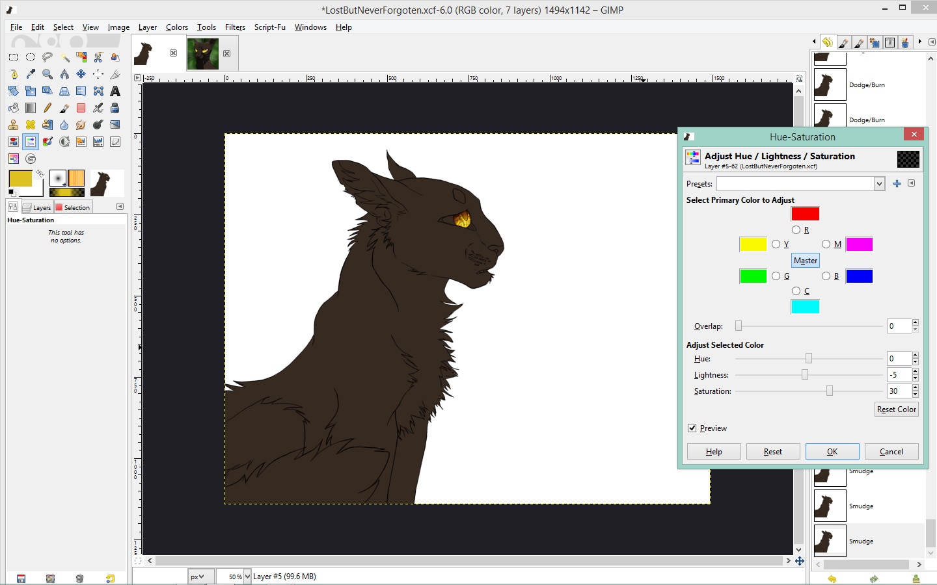This screenshot has height=585, width=937.
Task: Choose the Free Select lasso tool
Action: pos(48,57)
